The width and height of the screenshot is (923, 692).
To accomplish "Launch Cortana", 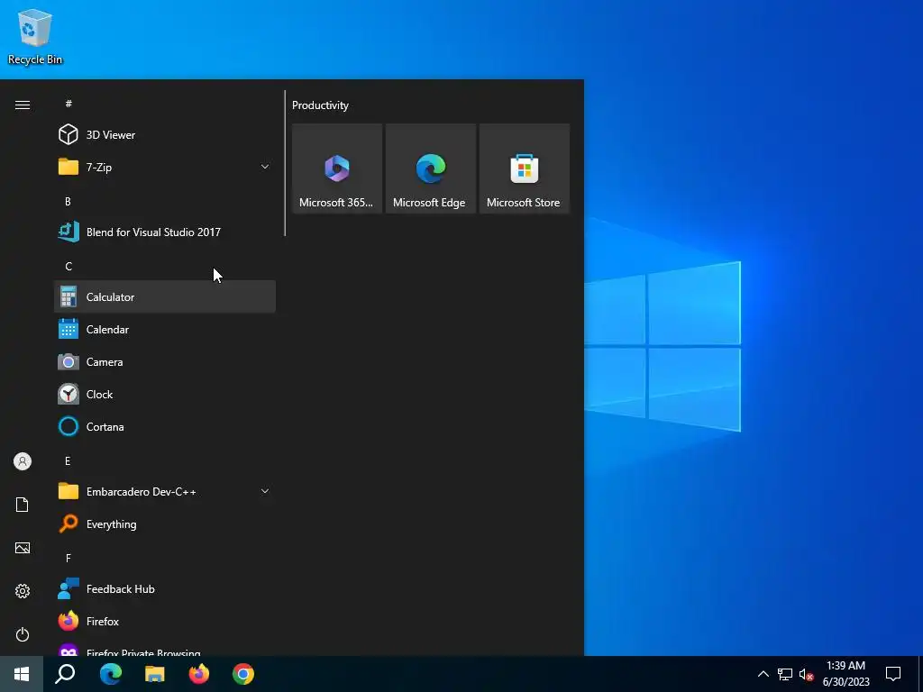I will click(165, 426).
